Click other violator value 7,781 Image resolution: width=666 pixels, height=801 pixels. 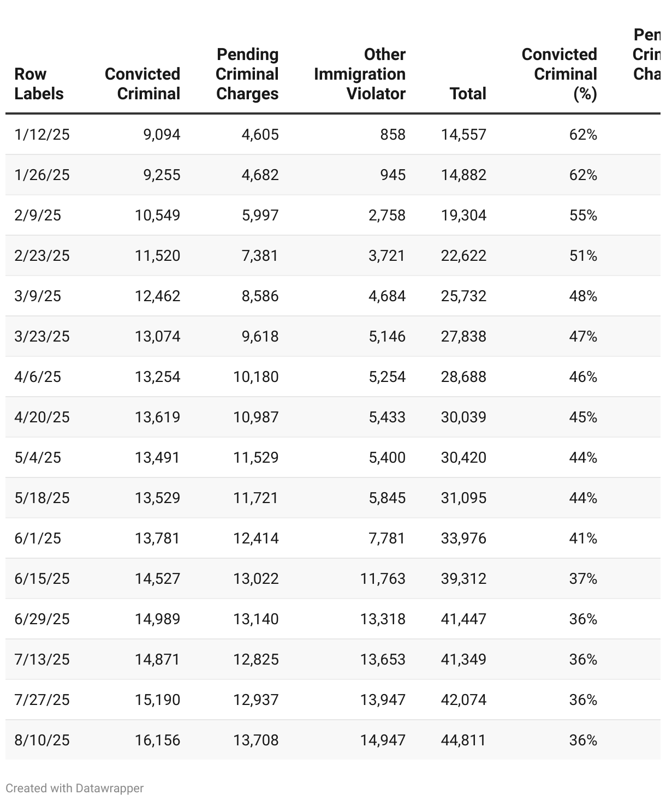[x=387, y=539]
